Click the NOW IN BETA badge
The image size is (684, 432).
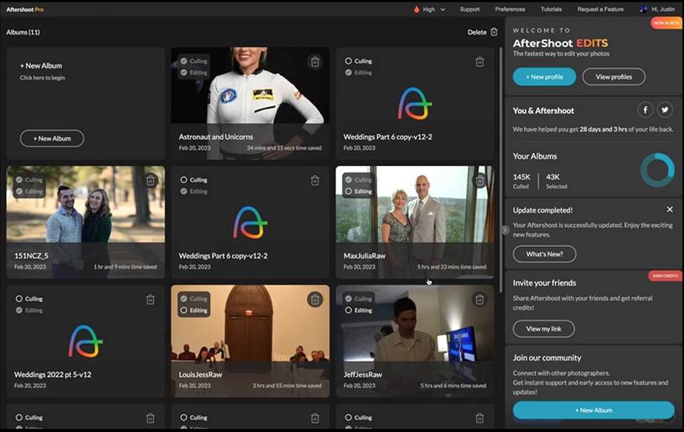pyautogui.click(x=666, y=22)
